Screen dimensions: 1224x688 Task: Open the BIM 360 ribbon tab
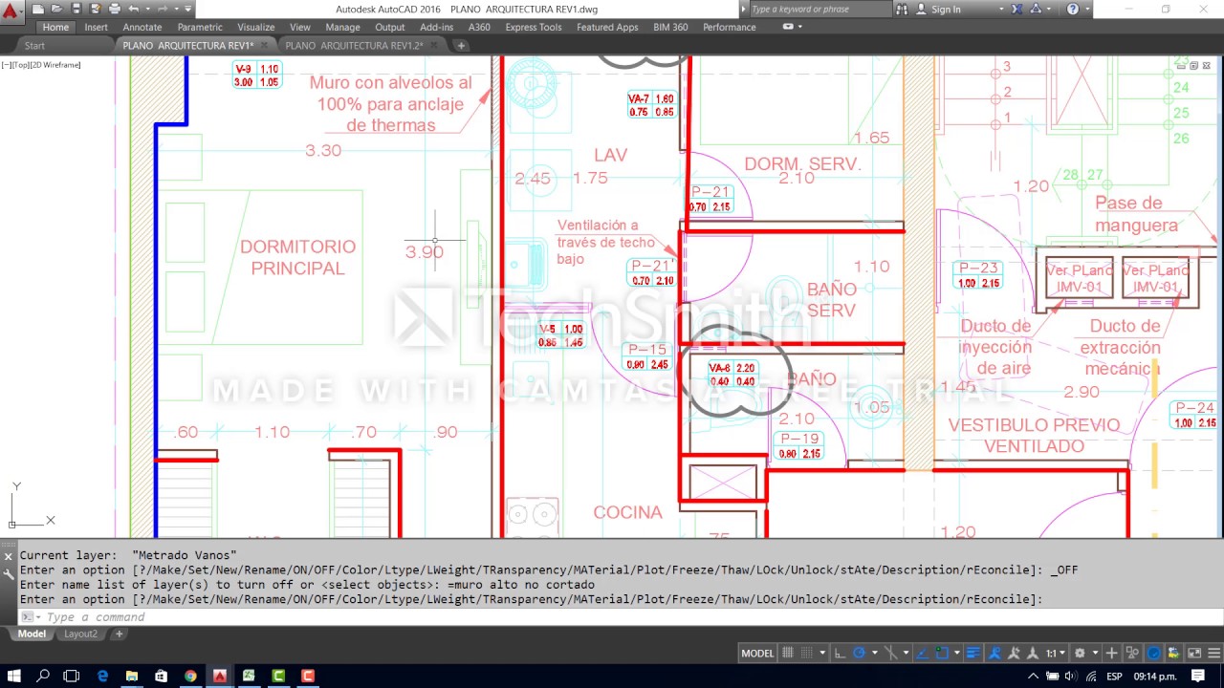pyautogui.click(x=670, y=27)
